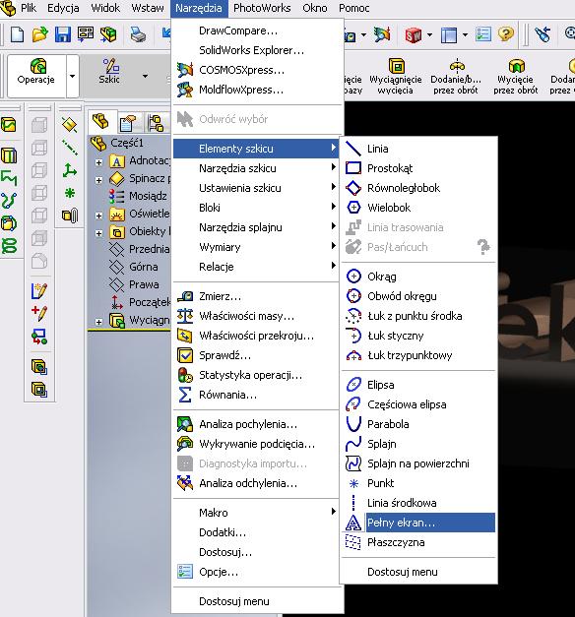
Task: Expand the Bloki submenu
Action: [256, 208]
